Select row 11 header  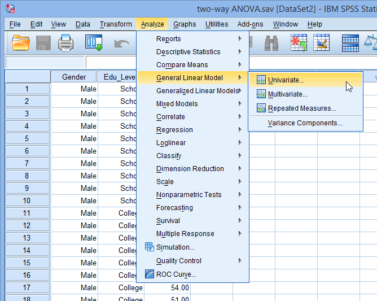[27, 213]
